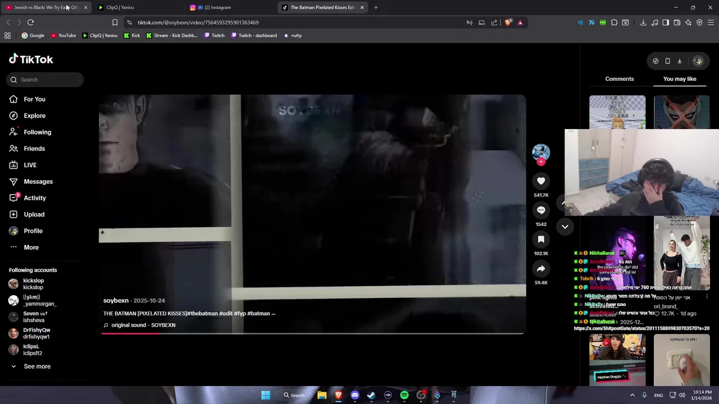Like the video with the heart icon

(x=541, y=181)
